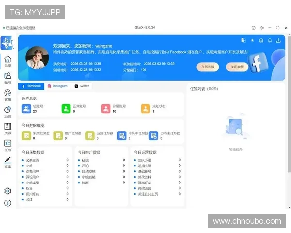Click the large Facebook logo in banner
The height and width of the screenshot is (233, 291).
[258, 63]
